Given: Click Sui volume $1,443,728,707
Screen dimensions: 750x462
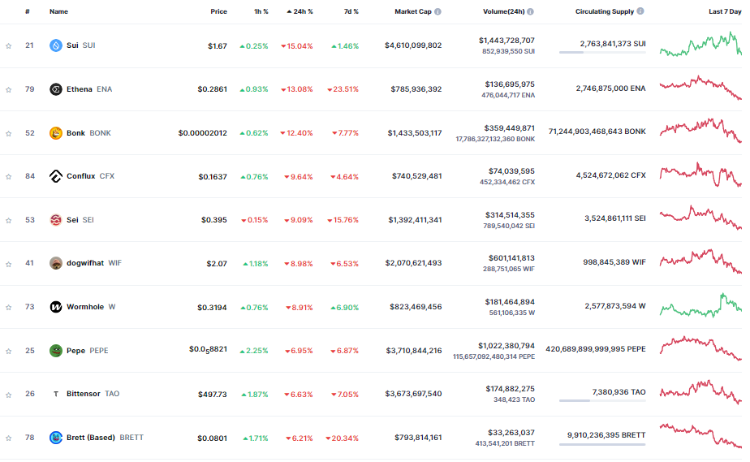Looking at the screenshot, I should (506, 41).
